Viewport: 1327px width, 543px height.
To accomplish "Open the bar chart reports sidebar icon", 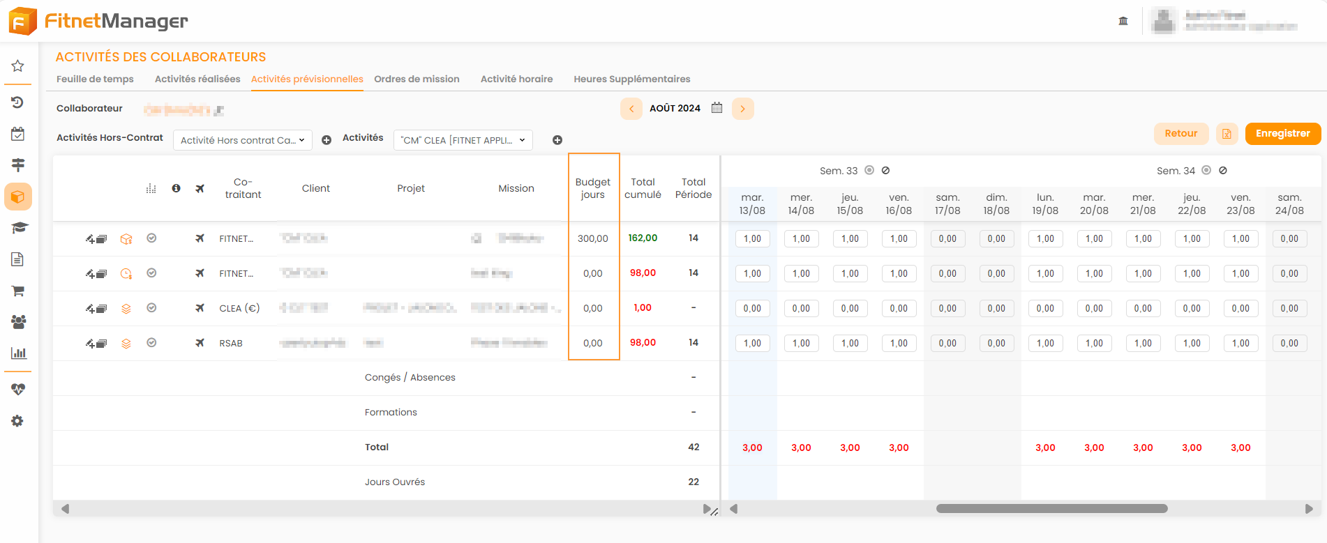I will (18, 353).
